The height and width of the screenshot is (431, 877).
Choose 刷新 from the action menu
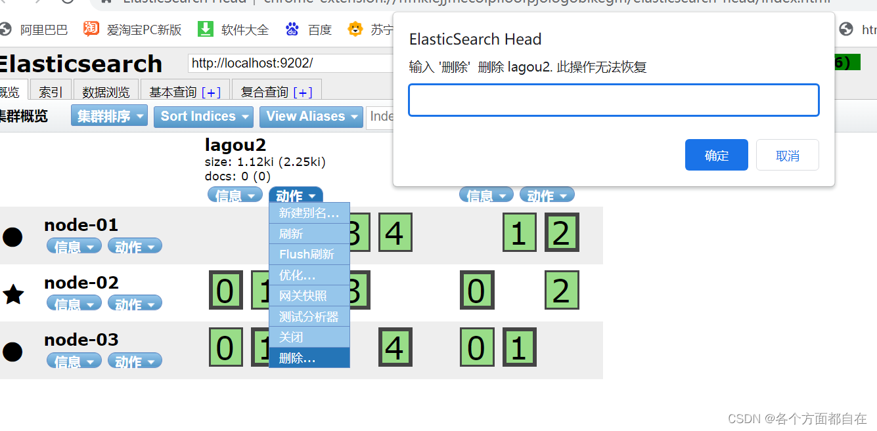(309, 234)
